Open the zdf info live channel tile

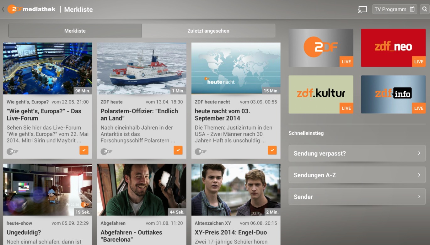(x=393, y=94)
